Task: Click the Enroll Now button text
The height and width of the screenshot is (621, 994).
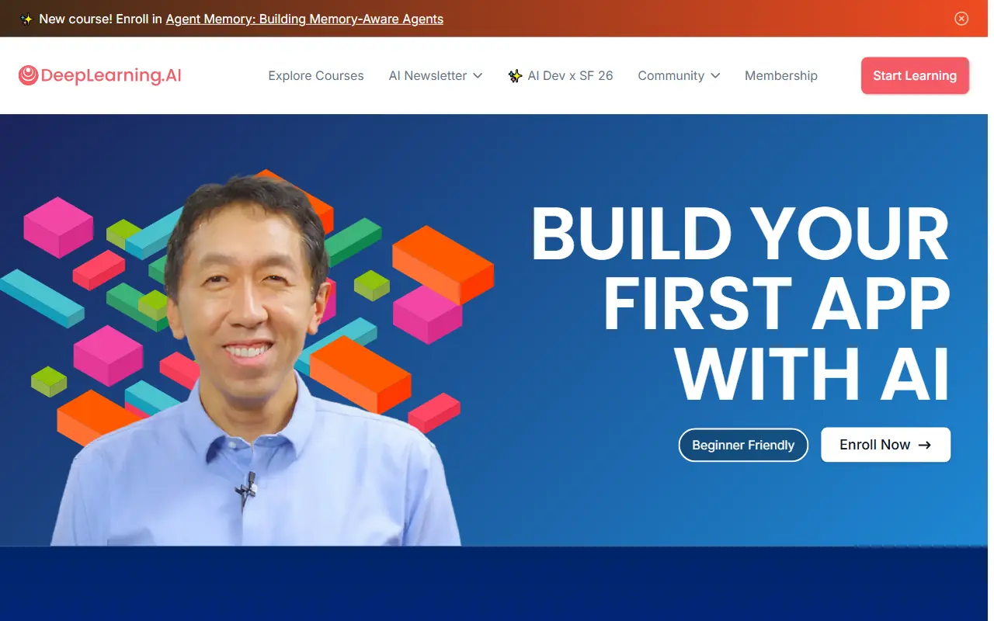Action: click(874, 445)
